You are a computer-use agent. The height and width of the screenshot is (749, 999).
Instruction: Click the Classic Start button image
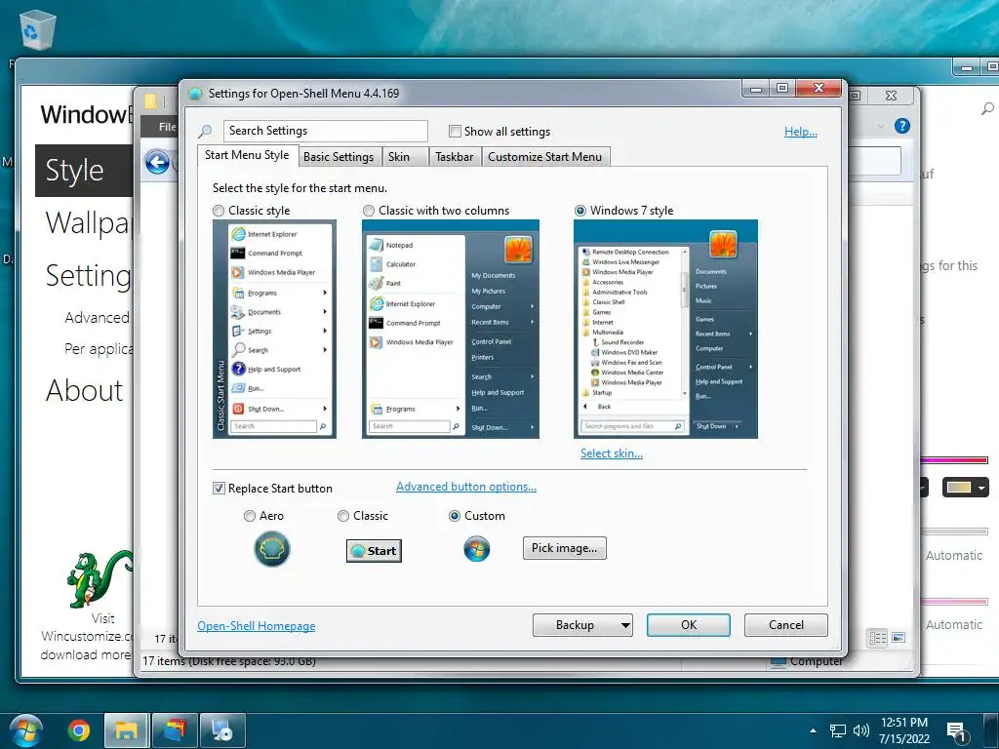pos(374,551)
